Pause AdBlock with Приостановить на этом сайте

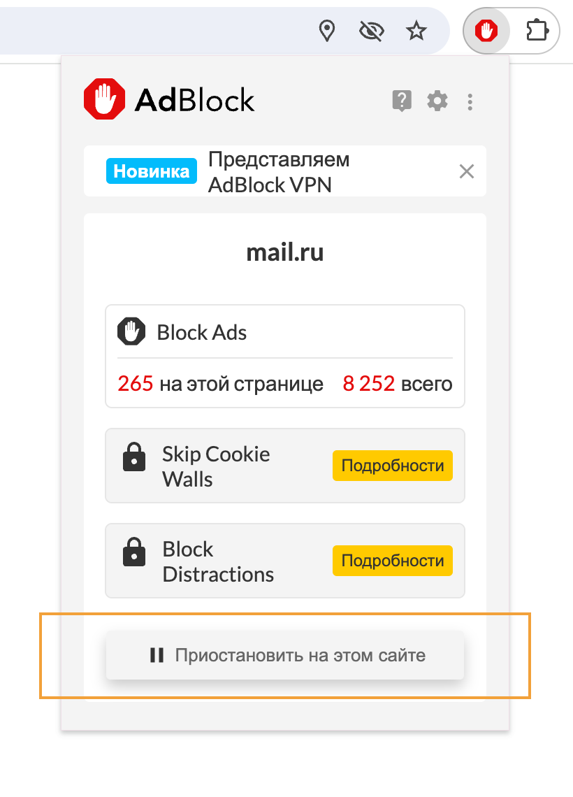tap(285, 656)
